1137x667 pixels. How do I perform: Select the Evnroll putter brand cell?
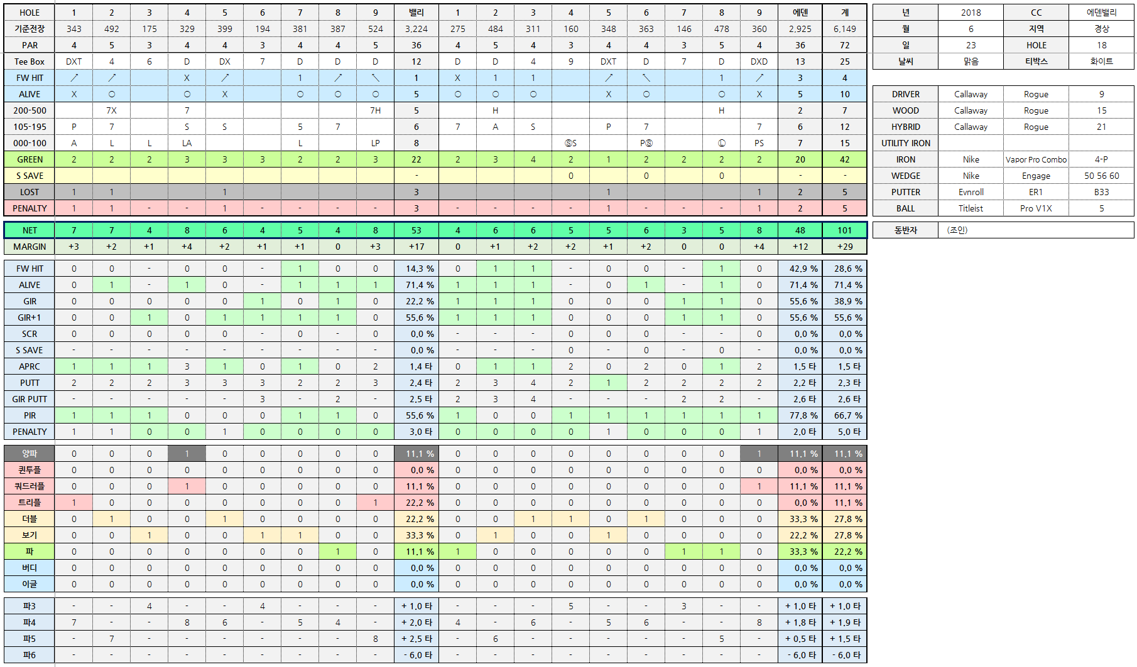tap(971, 192)
